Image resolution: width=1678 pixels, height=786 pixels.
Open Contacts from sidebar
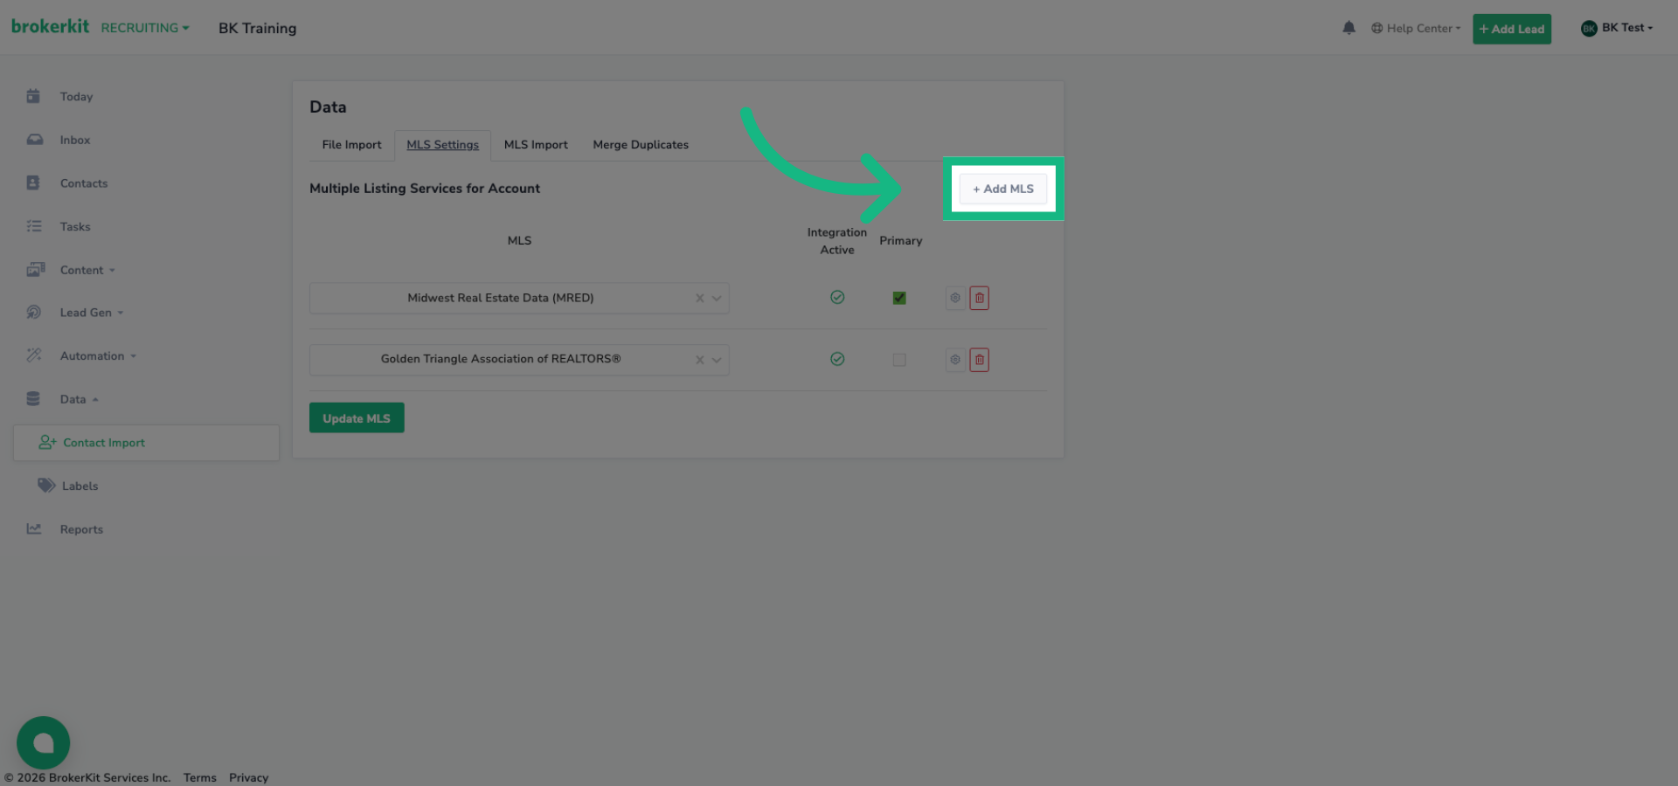click(84, 183)
